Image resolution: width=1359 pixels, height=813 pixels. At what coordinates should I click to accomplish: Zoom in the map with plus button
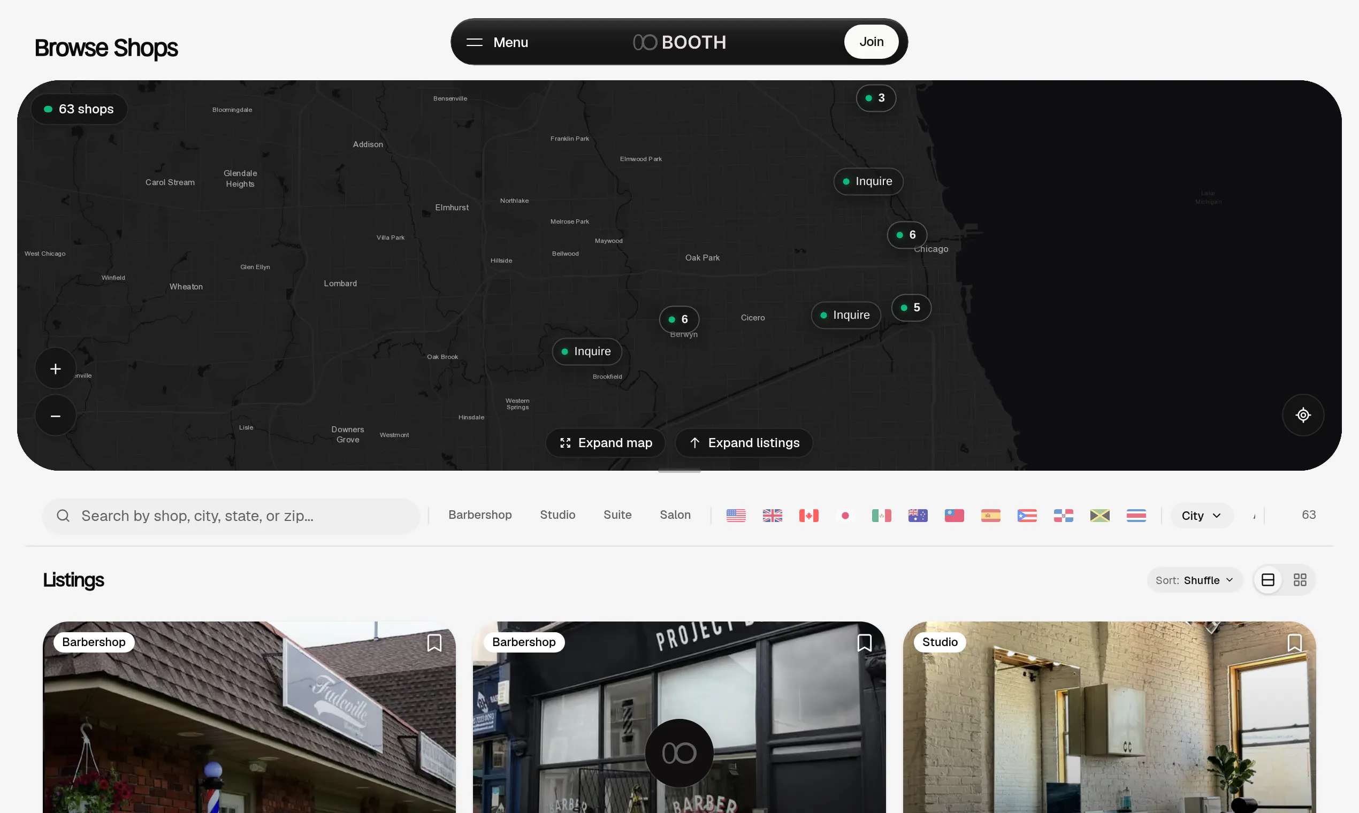click(x=55, y=369)
